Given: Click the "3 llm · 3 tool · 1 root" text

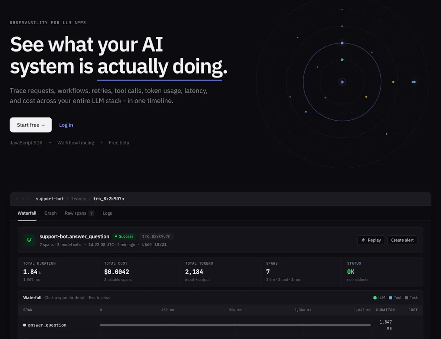Looking at the screenshot, I should (284, 280).
